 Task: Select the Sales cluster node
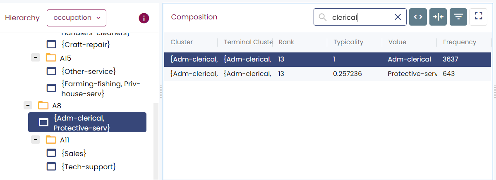pos(74,154)
